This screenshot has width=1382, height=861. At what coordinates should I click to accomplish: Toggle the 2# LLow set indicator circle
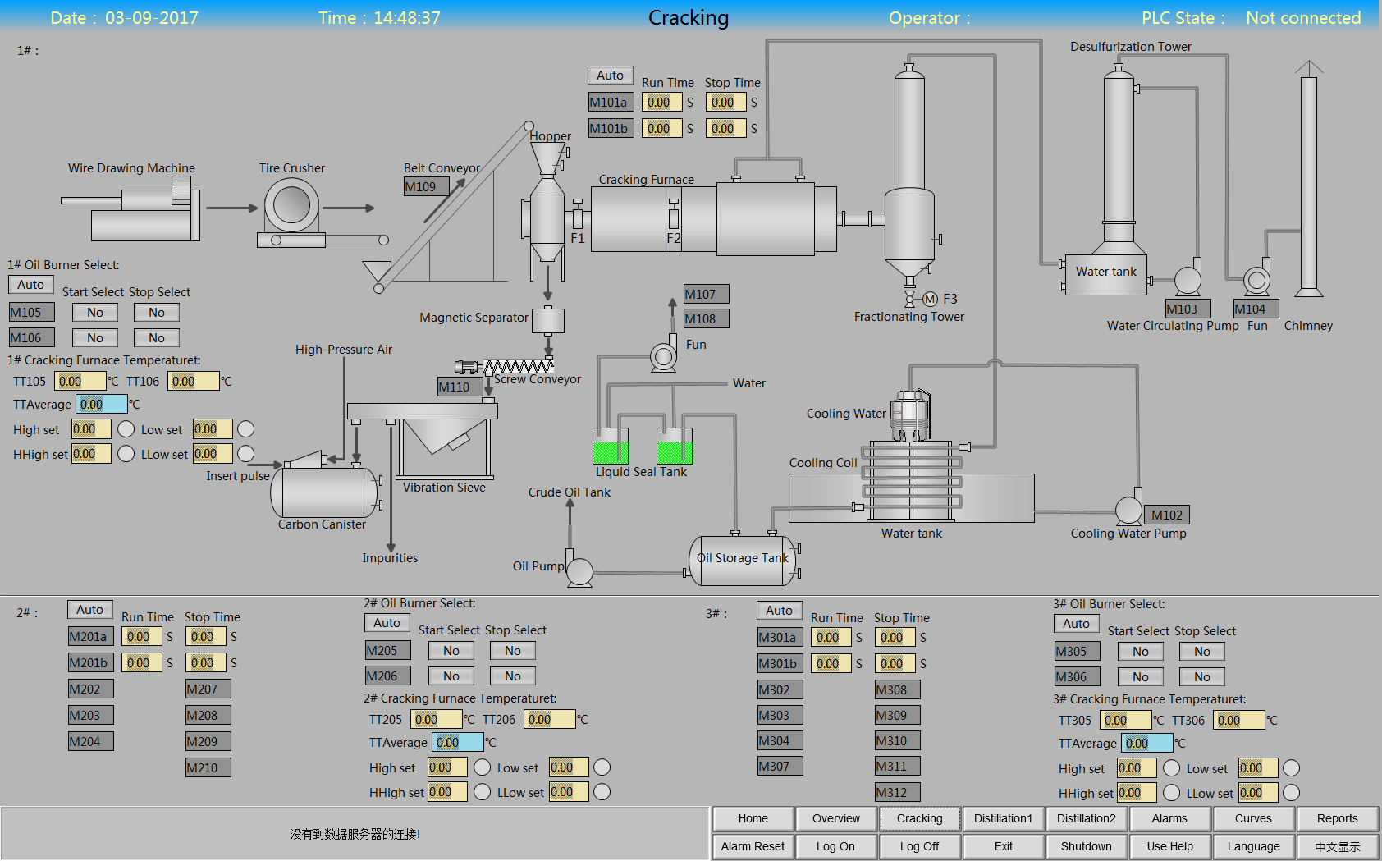[602, 792]
